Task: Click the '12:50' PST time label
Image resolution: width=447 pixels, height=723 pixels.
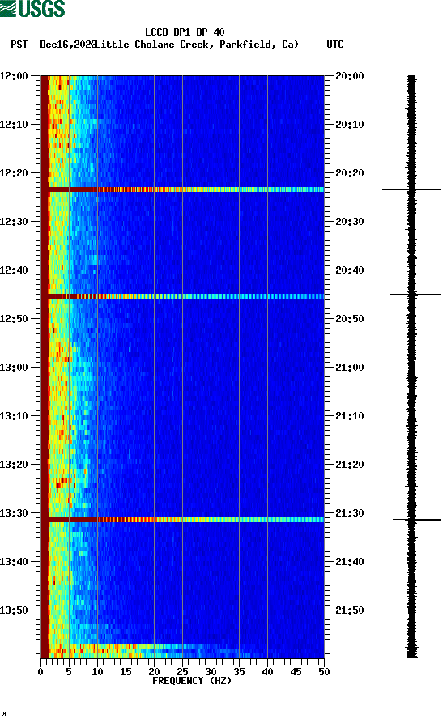Action: click(x=14, y=319)
